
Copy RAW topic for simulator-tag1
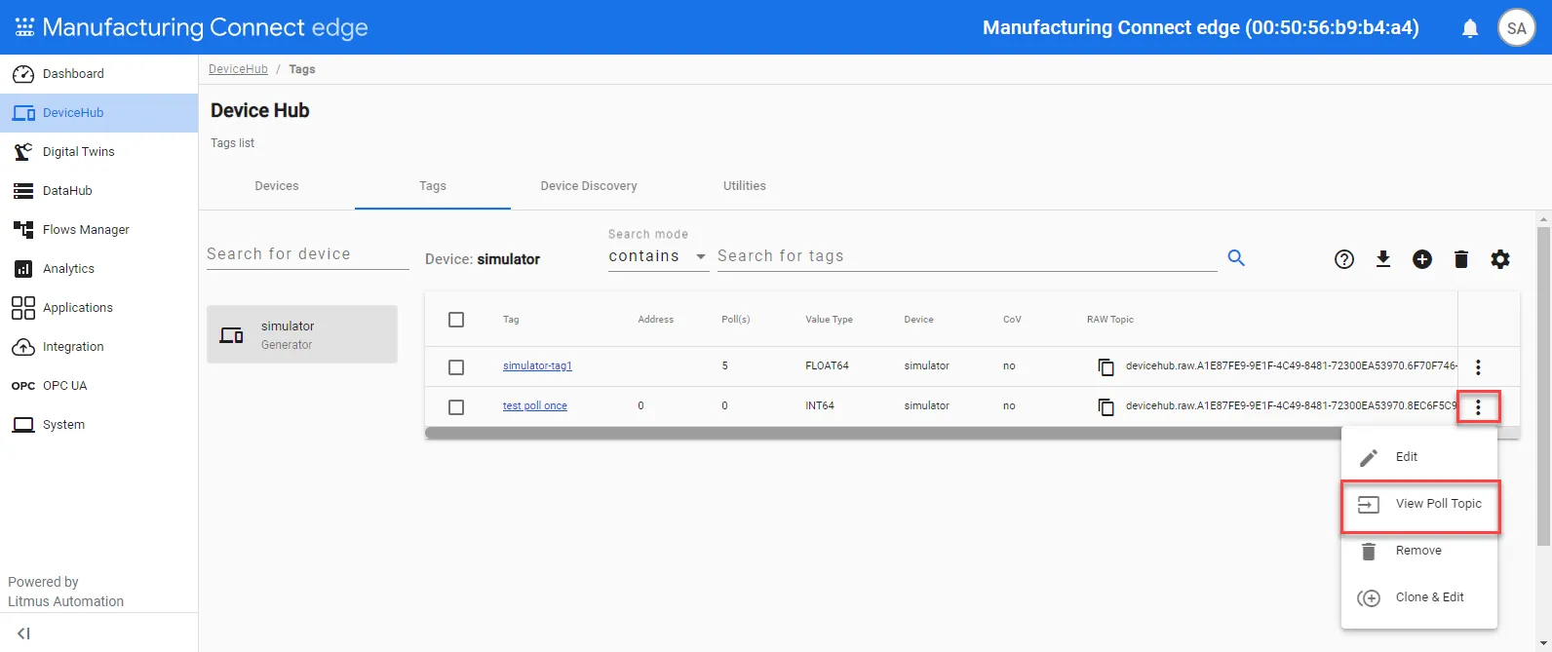point(1106,367)
